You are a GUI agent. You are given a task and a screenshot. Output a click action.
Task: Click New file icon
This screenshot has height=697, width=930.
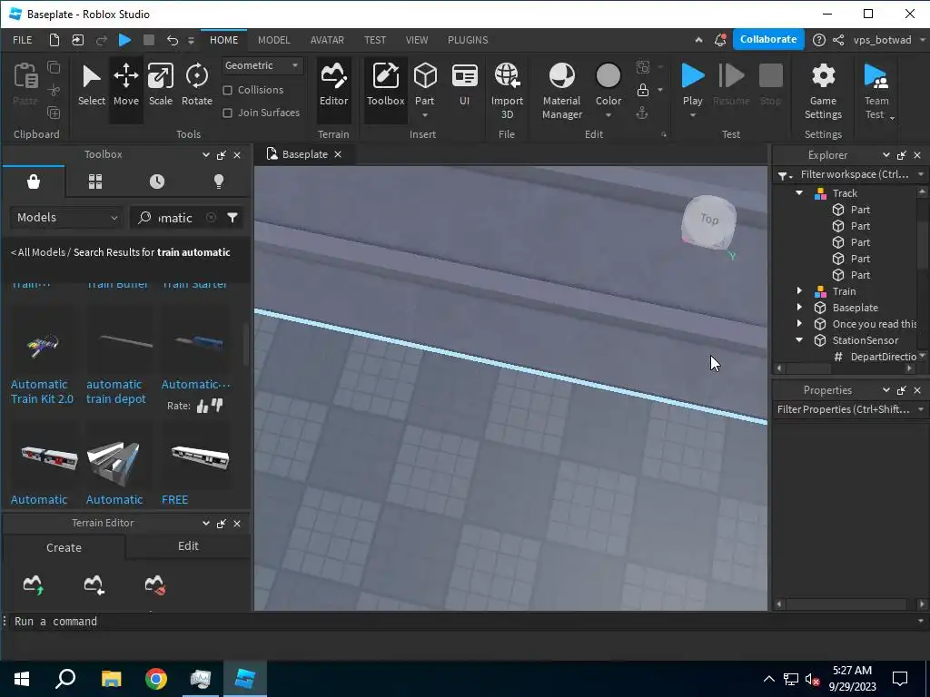point(54,40)
